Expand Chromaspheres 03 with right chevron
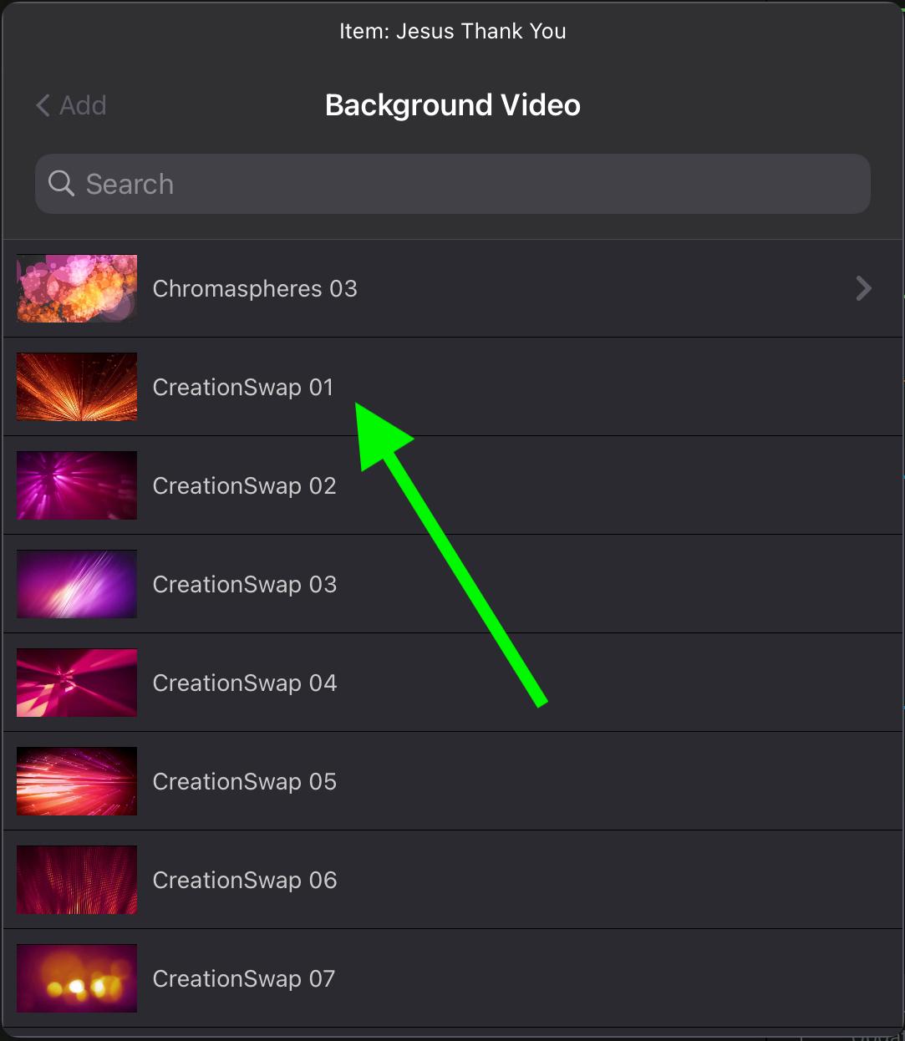The image size is (905, 1041). pos(864,288)
